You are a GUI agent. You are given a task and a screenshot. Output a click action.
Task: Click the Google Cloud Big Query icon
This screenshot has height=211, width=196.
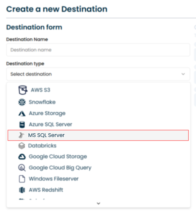pos(22,168)
